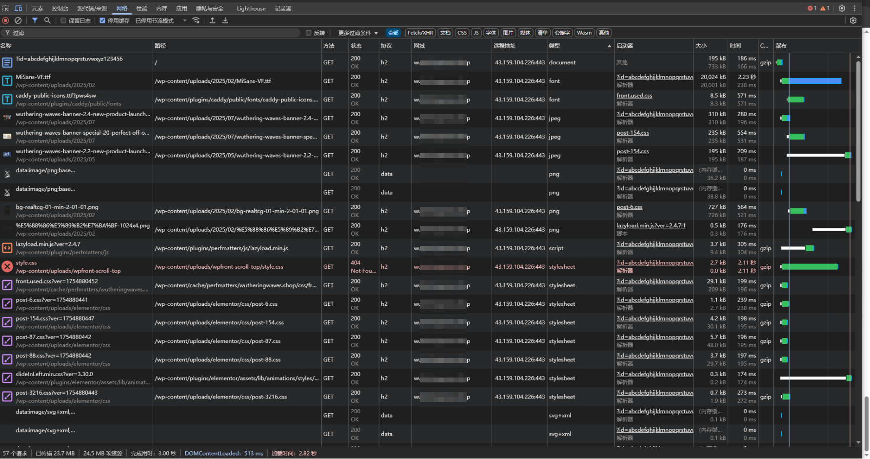Uncheck the 停用缓存 checkbox
The height and width of the screenshot is (459, 870).
pos(102,20)
